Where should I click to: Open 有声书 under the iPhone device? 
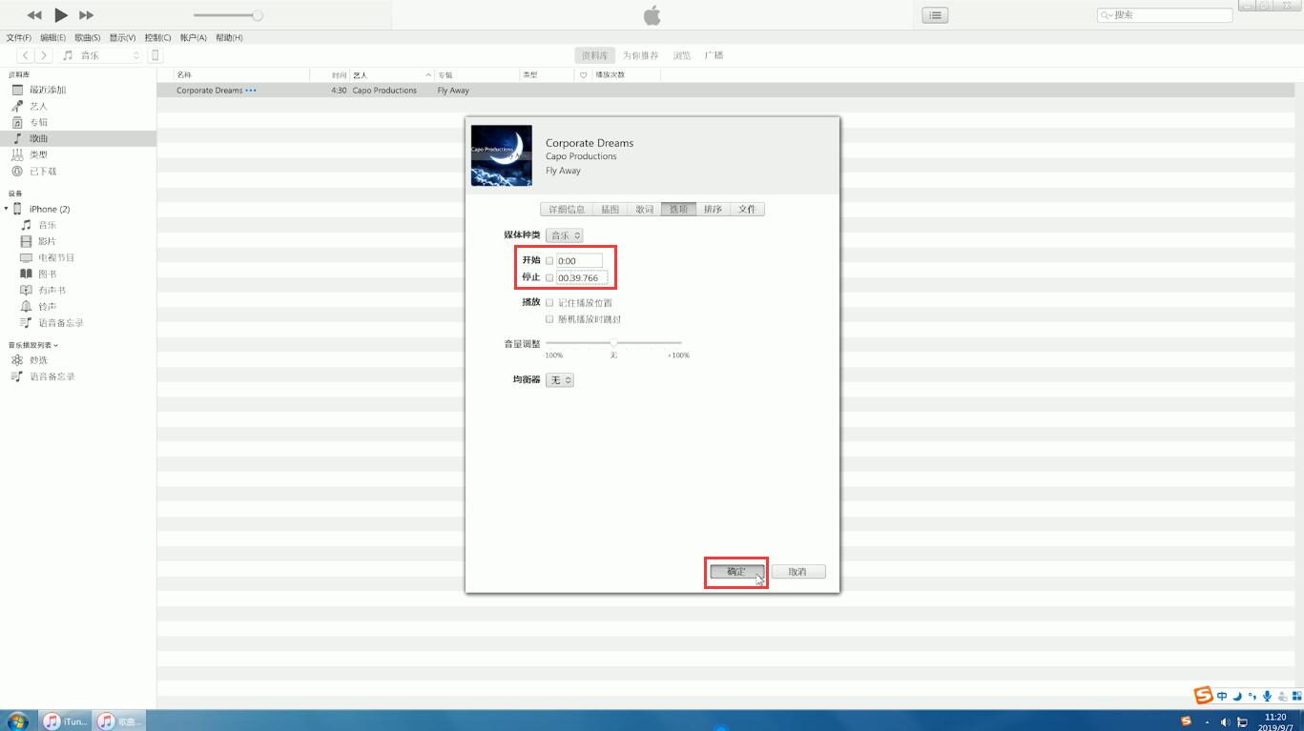click(x=52, y=290)
